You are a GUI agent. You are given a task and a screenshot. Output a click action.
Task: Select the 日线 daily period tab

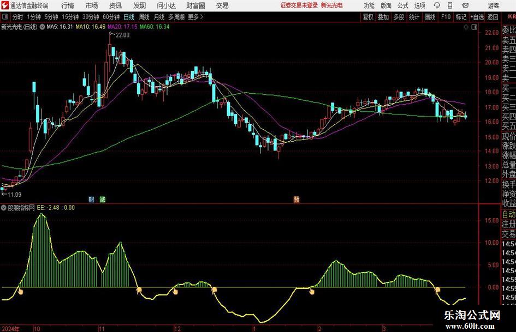(x=129, y=17)
